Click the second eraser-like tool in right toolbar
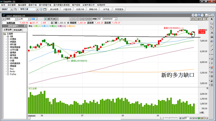Viewport: 216px width, 121px height. [212, 28]
